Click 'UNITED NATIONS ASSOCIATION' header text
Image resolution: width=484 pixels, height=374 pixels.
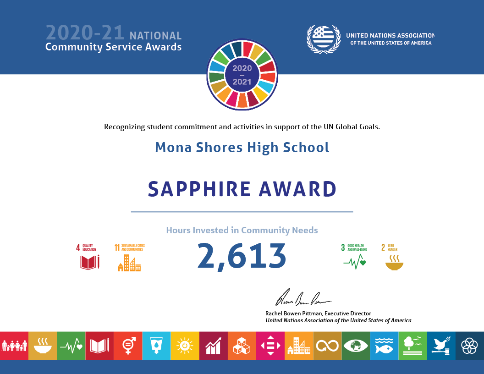[390, 35]
